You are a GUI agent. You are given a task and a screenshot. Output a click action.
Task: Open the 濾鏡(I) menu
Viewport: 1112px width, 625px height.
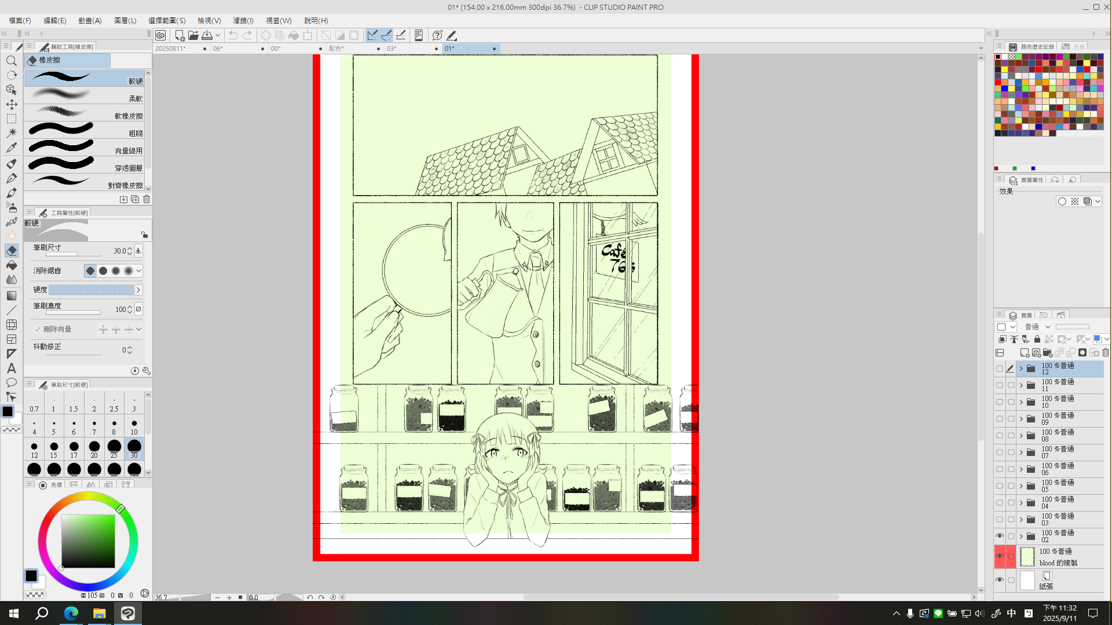click(243, 20)
